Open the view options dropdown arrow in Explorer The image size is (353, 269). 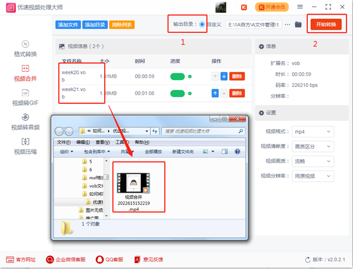213,152
